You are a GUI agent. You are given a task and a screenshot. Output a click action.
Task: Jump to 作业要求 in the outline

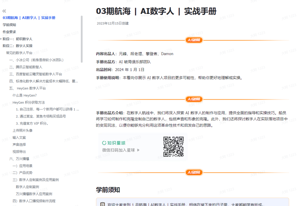tap(9, 32)
